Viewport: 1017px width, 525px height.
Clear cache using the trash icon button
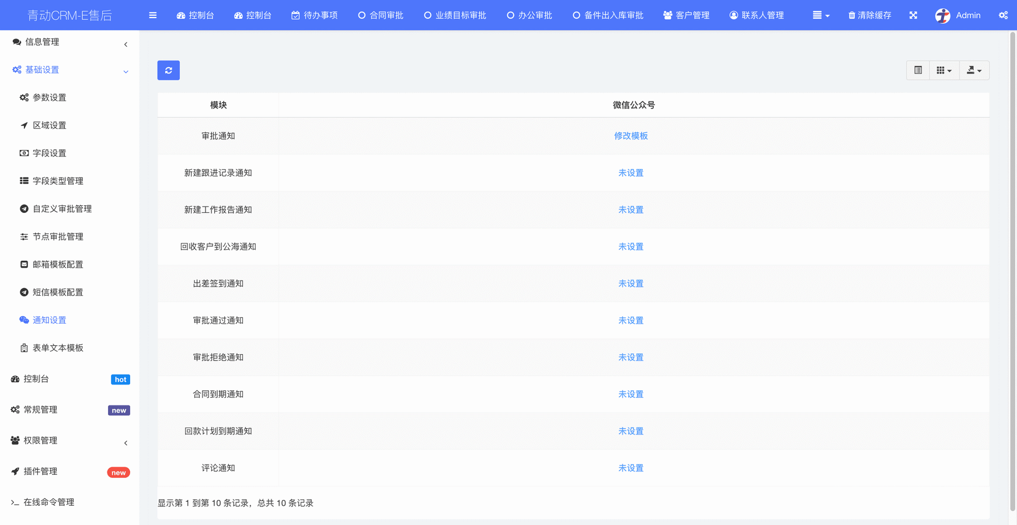869,15
